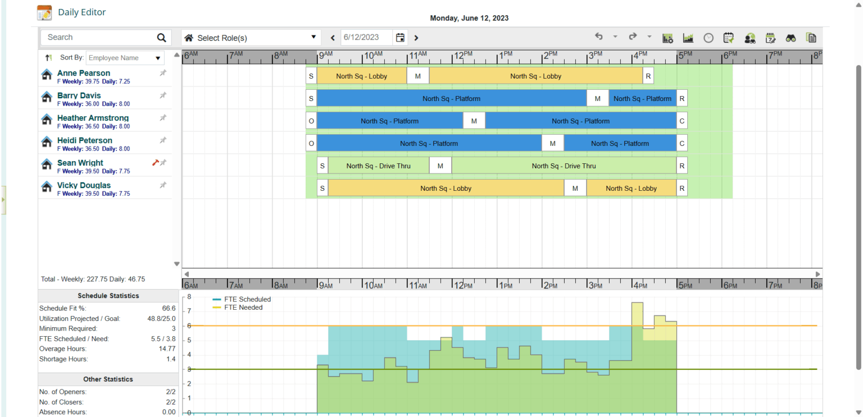Go to the previous day arrow
Screen dimensions: 863x417
click(x=333, y=38)
